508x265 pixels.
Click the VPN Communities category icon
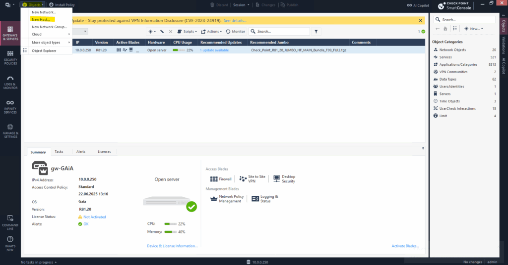[x=436, y=72]
